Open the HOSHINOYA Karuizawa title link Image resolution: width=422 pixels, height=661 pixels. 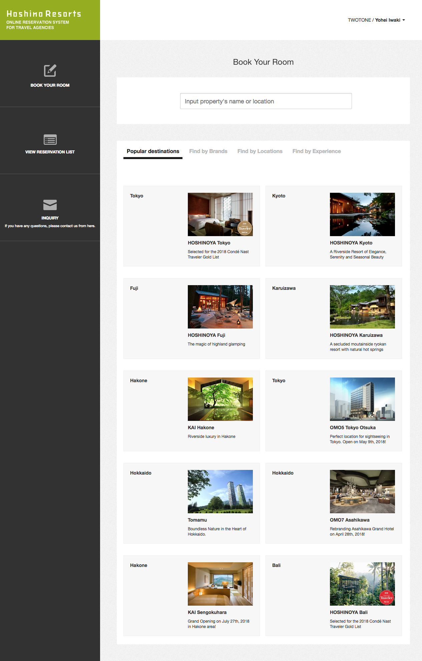[356, 335]
